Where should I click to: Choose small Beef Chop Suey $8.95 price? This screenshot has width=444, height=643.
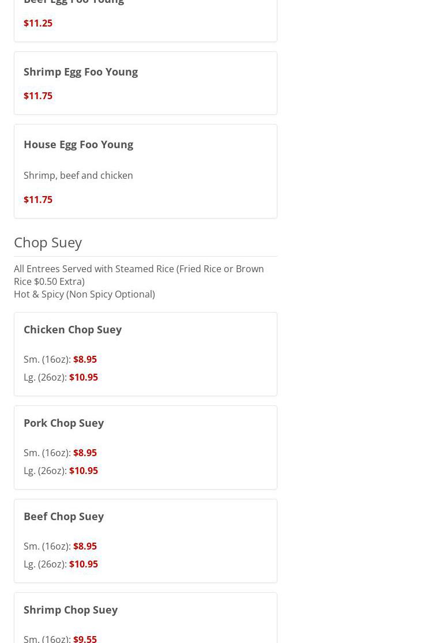(85, 546)
